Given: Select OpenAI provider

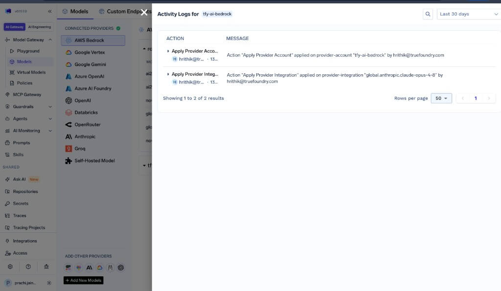Looking at the screenshot, I should [93, 101].
